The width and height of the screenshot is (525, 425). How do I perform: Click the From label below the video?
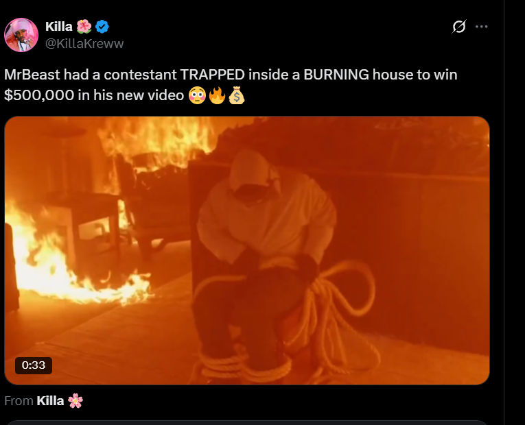click(19, 400)
